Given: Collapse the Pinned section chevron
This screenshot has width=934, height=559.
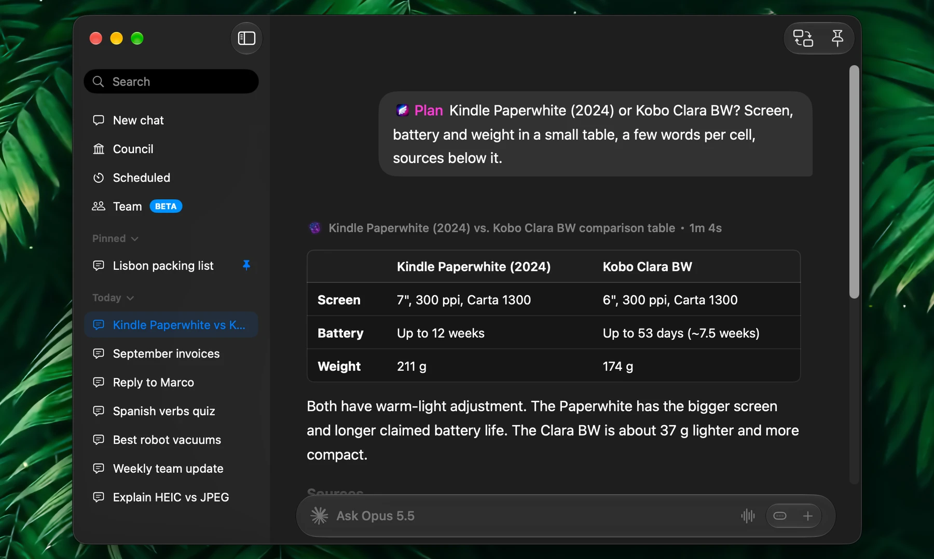Looking at the screenshot, I should 135,239.
